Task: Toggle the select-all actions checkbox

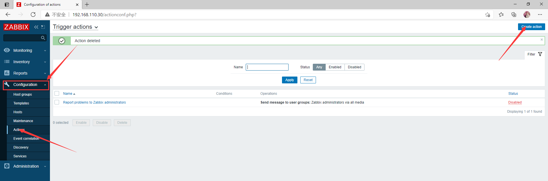Action: point(57,93)
